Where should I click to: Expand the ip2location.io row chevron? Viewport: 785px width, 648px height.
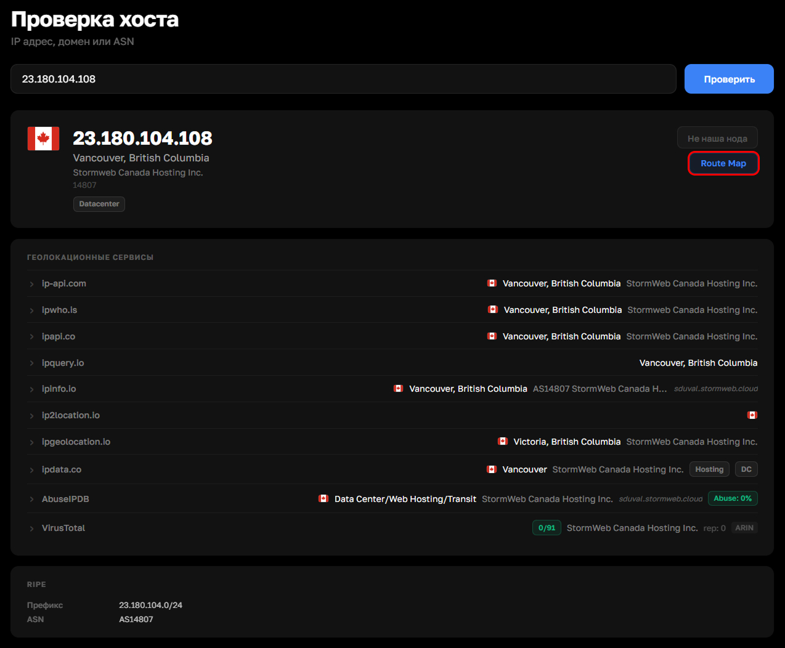(x=31, y=416)
